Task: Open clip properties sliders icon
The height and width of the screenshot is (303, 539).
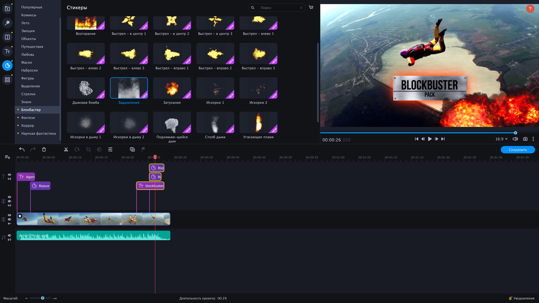Action: (110, 150)
